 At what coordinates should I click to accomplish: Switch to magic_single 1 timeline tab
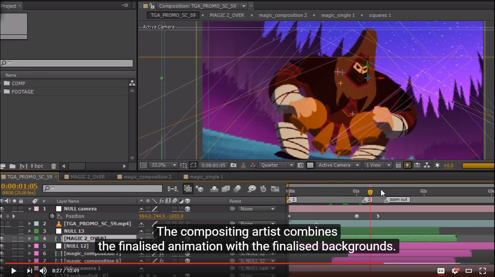click(203, 177)
